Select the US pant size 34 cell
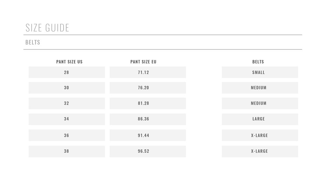The image size is (332, 188). click(67, 119)
